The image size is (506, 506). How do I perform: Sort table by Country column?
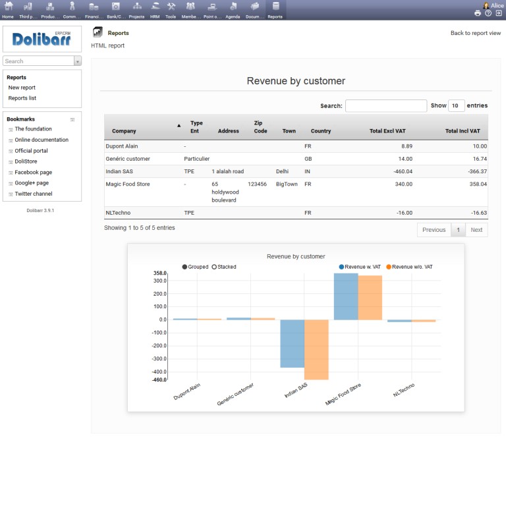(321, 131)
